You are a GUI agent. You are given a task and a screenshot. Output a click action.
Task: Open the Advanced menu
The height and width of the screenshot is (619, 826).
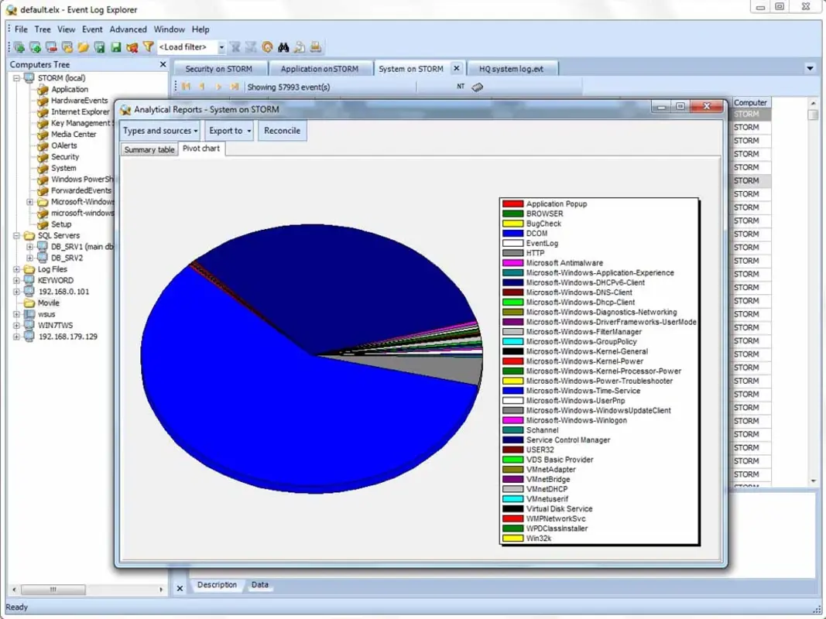click(128, 29)
